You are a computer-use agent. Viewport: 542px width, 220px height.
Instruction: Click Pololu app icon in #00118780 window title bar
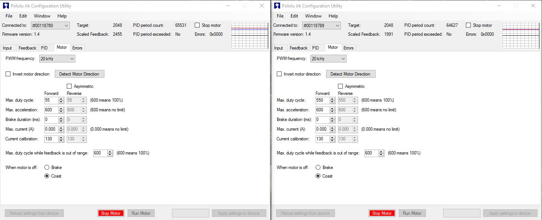pos(6,6)
